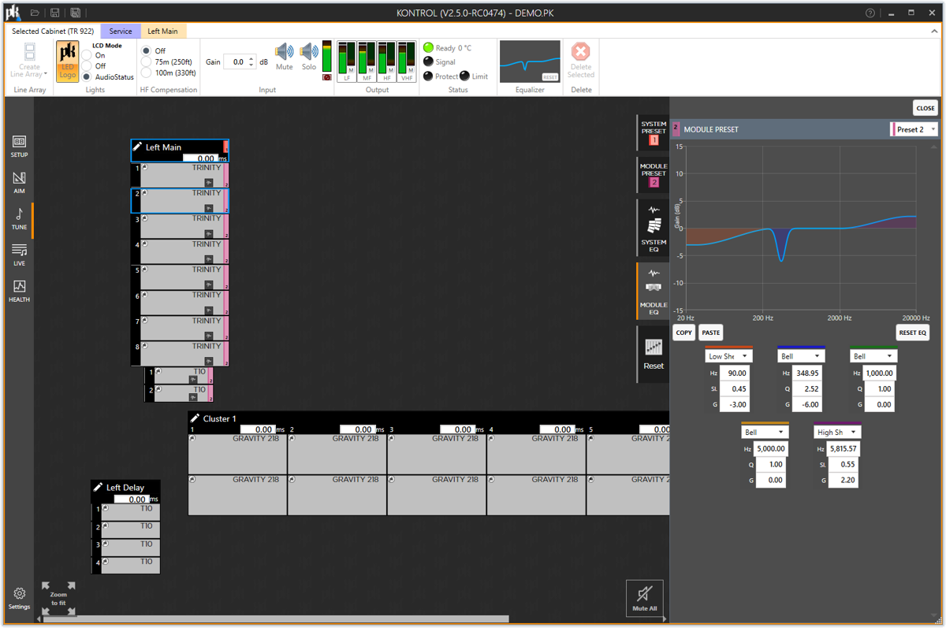Edit Cluster 1 name with pencil icon
This screenshot has width=946, height=628.
pyautogui.click(x=195, y=418)
